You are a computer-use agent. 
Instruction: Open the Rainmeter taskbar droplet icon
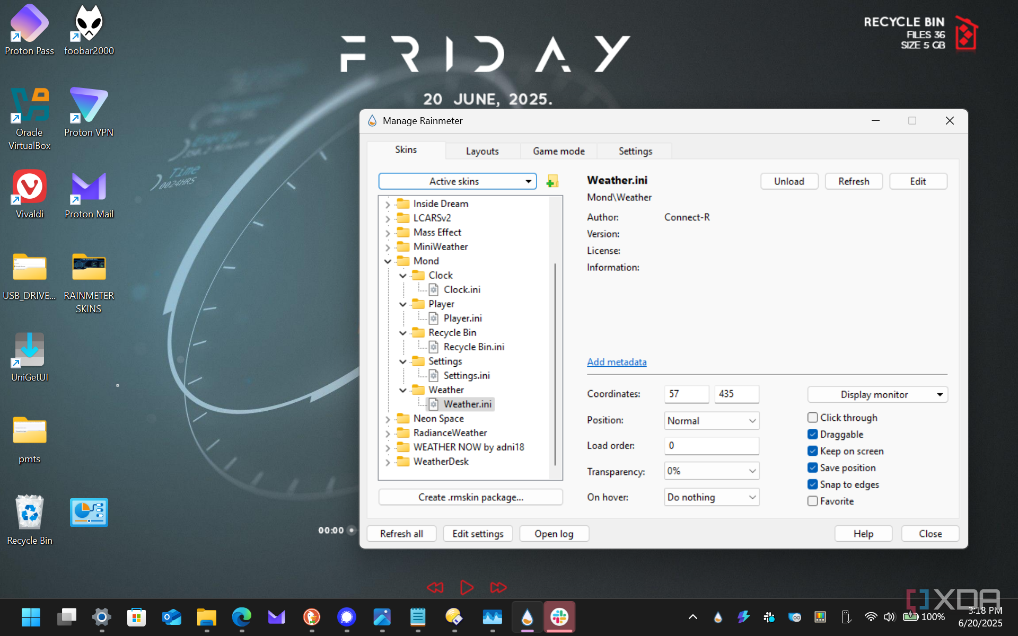527,617
